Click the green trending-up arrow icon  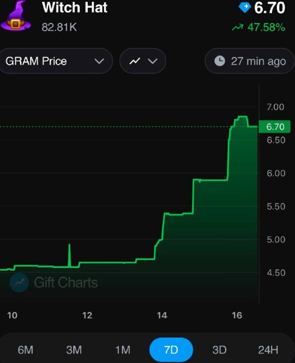pyautogui.click(x=237, y=27)
